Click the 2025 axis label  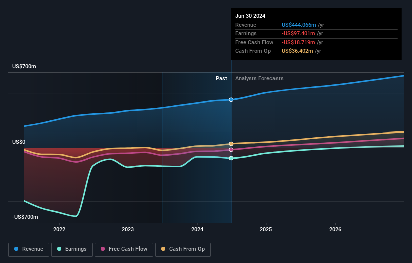(x=266, y=229)
